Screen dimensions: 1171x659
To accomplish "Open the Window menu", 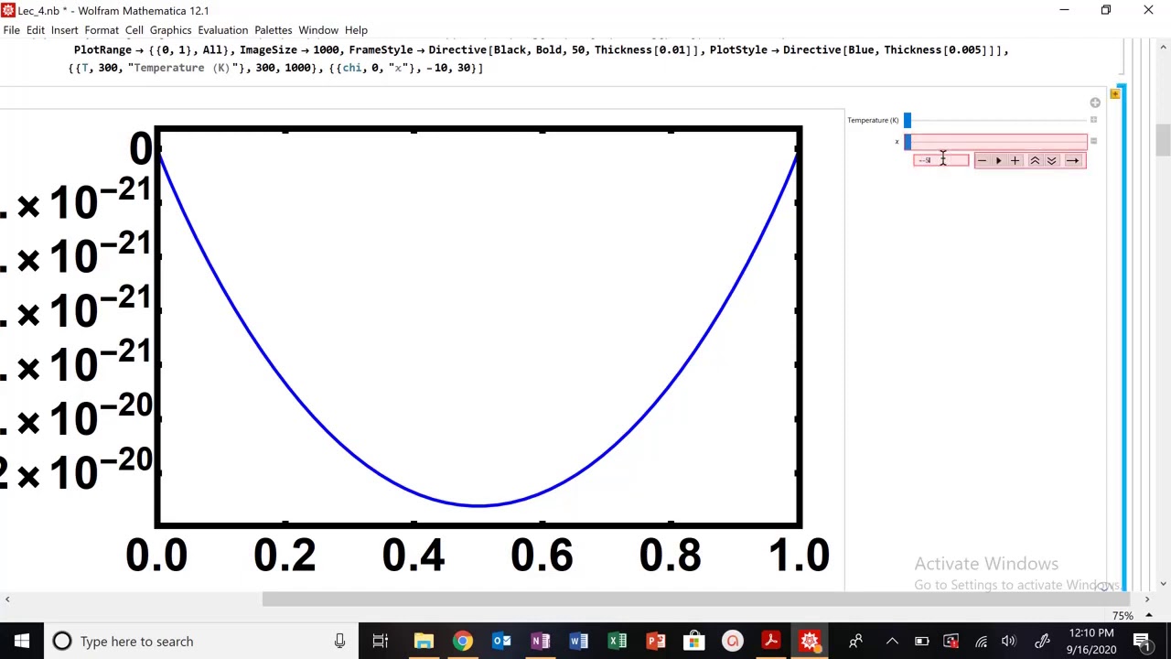I will coord(318,30).
